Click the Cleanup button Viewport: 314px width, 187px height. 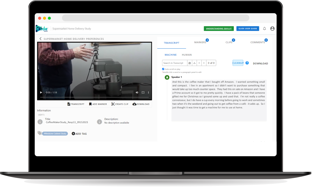[x=238, y=63]
